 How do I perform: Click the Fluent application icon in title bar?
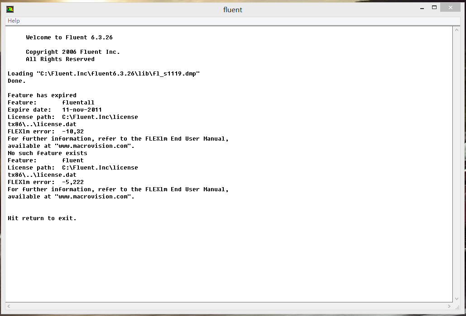point(10,9)
